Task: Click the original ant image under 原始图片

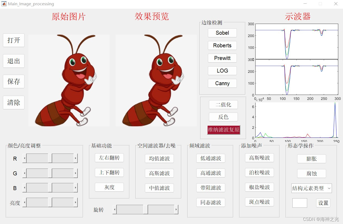Action: [69, 80]
